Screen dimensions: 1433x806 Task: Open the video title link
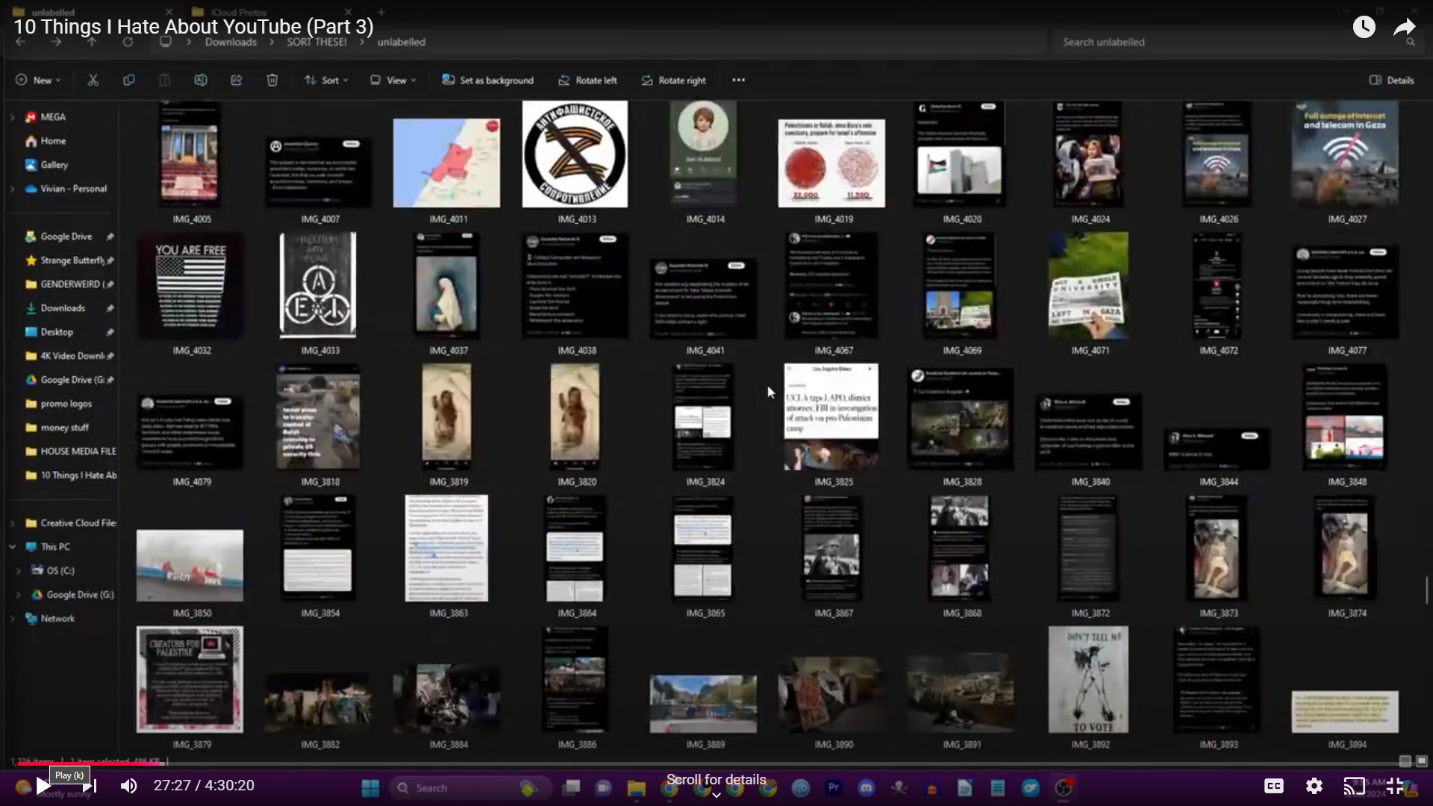pyautogui.click(x=193, y=26)
